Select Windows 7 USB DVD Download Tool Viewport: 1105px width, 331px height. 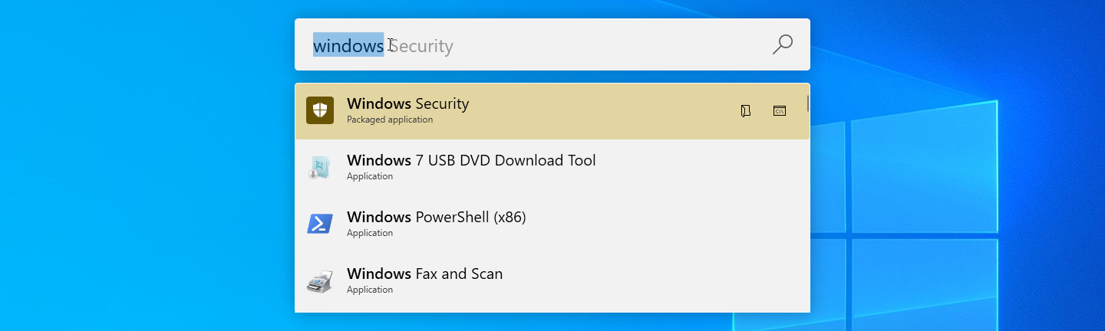tap(552, 168)
